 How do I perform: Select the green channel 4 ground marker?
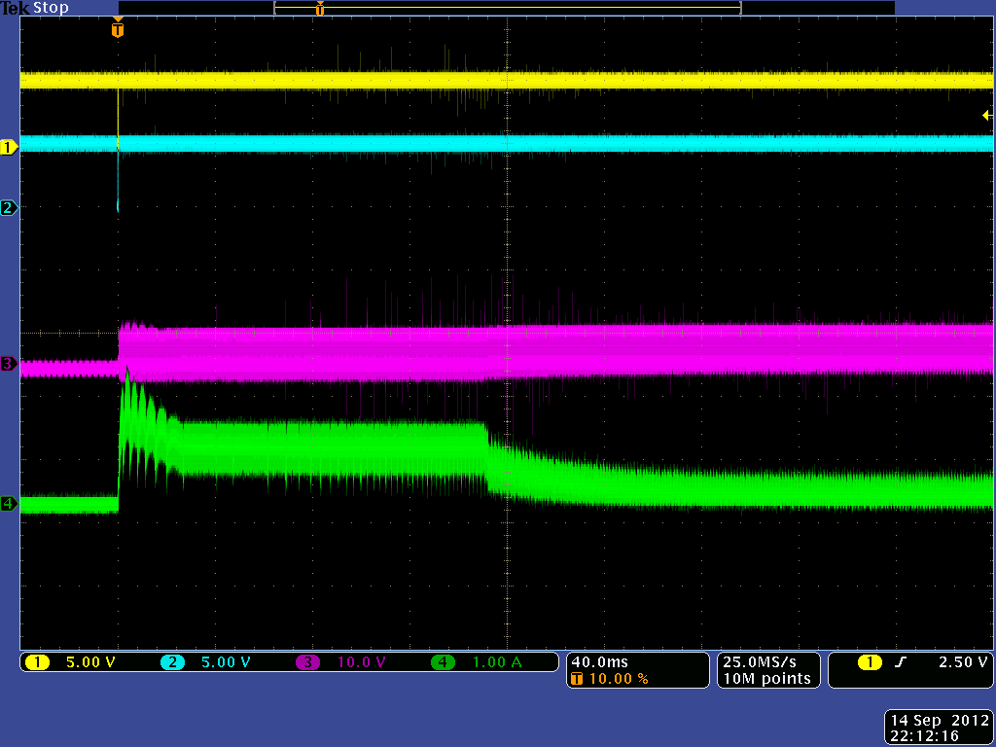[x=9, y=504]
